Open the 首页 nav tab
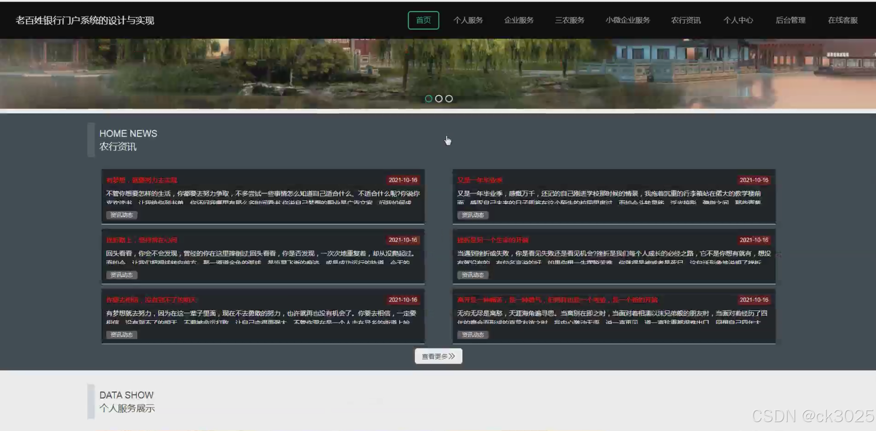Image resolution: width=876 pixels, height=431 pixels. (x=423, y=20)
